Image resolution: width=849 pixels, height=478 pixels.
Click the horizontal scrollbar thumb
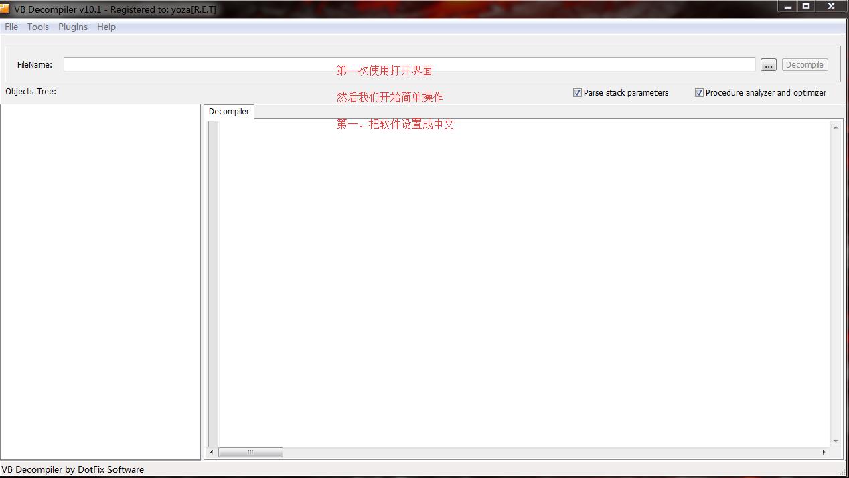250,452
